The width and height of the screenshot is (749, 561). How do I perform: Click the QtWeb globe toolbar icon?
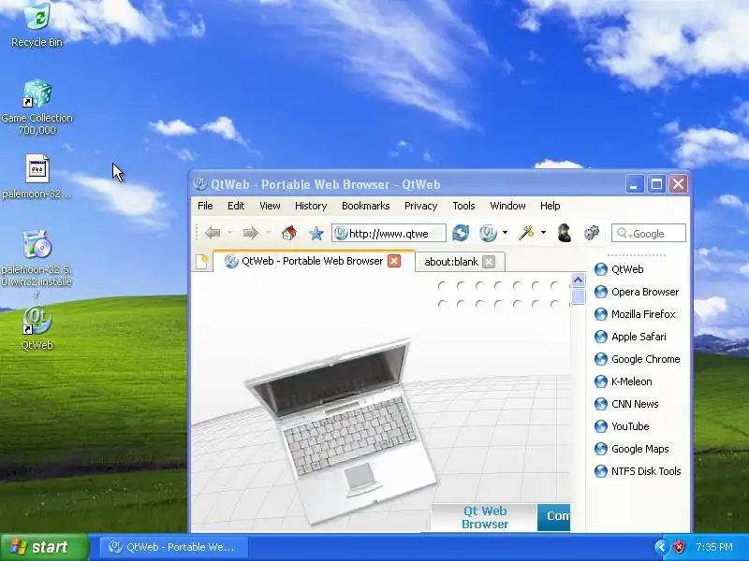click(x=488, y=233)
